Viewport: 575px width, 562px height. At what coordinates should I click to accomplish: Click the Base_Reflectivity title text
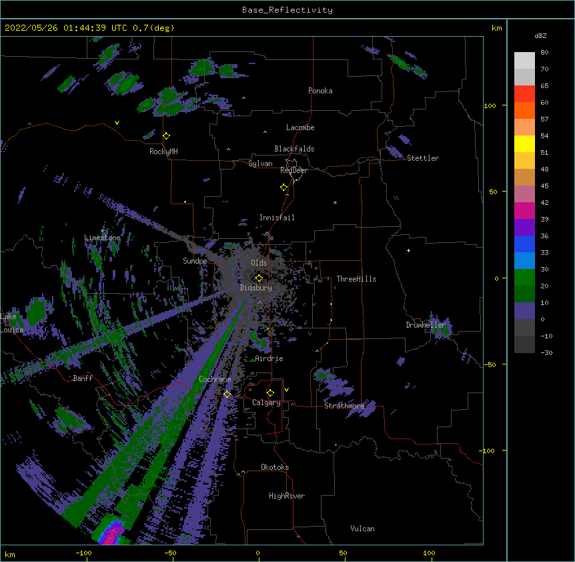[x=287, y=10]
